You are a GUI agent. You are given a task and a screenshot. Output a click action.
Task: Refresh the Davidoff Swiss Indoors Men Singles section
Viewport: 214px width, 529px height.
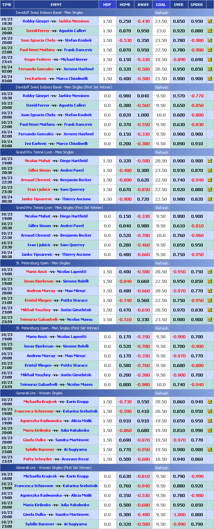point(161,13)
